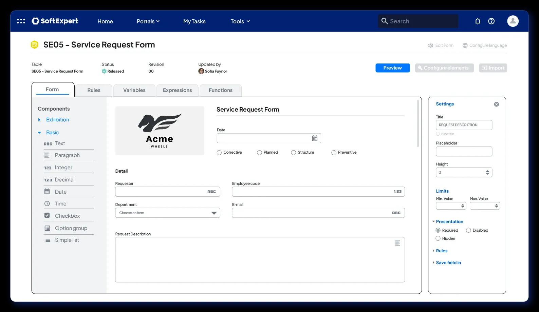Open My Tasks in navigation bar
The image size is (539, 312).
[x=194, y=21]
